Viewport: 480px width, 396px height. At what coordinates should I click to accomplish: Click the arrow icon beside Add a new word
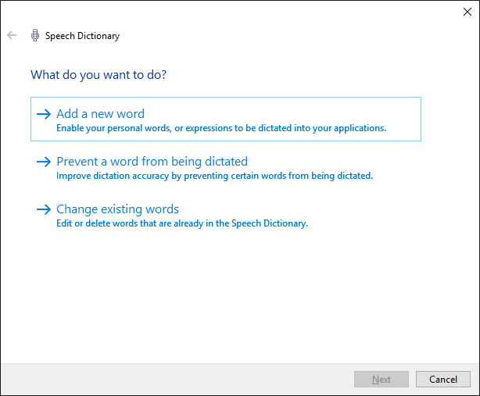tap(44, 114)
